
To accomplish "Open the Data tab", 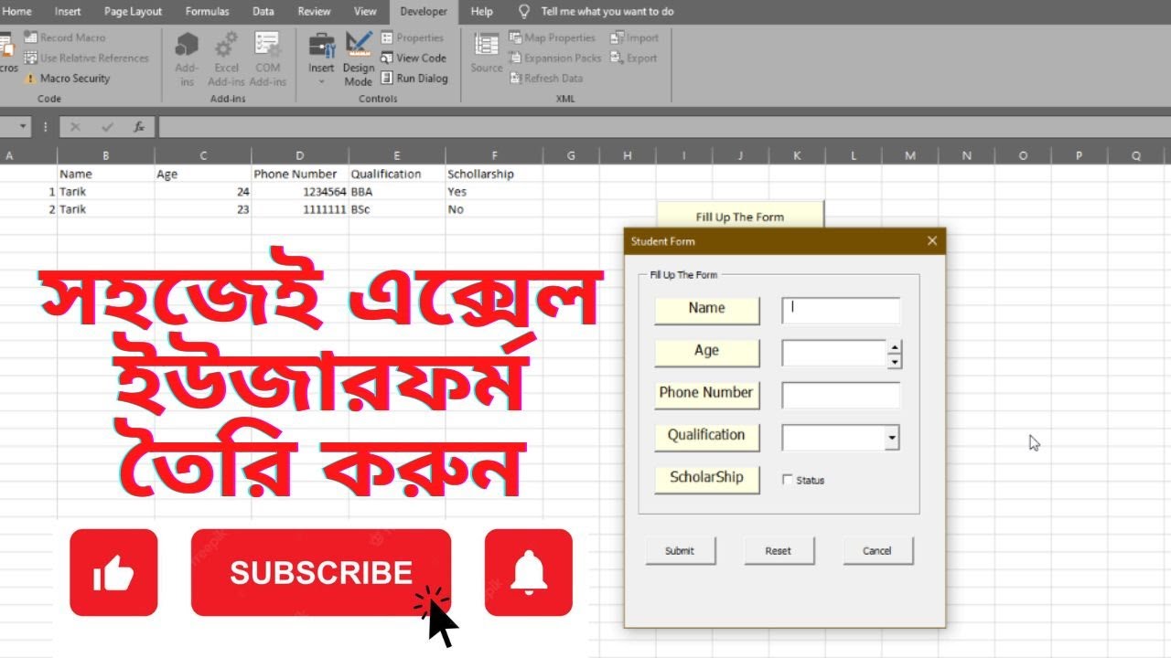I will click(x=263, y=12).
